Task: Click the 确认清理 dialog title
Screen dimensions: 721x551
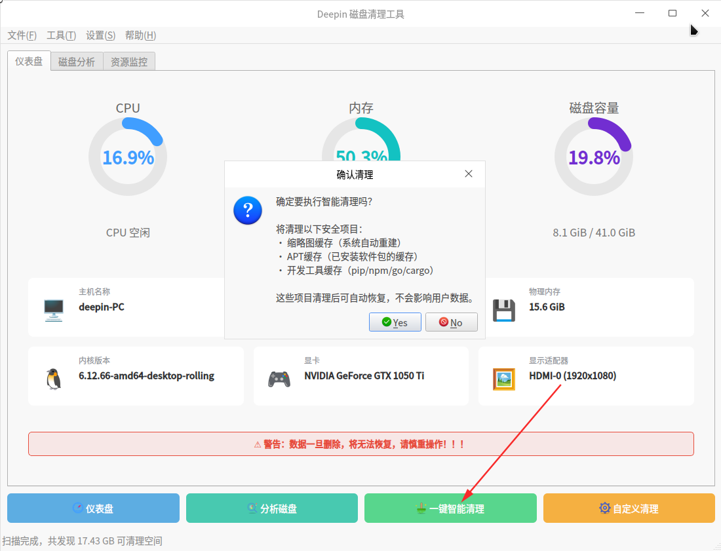Action: coord(355,175)
